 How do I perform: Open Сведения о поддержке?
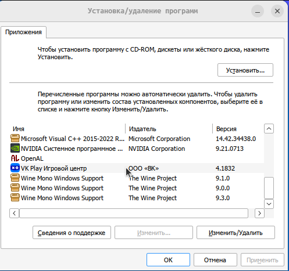point(72,233)
